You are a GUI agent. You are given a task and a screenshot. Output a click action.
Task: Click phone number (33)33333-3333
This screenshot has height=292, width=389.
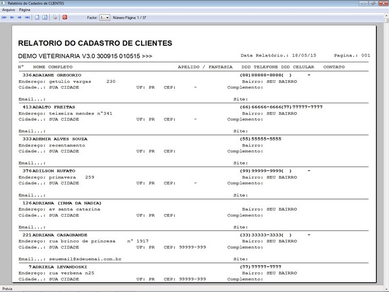[261, 235]
